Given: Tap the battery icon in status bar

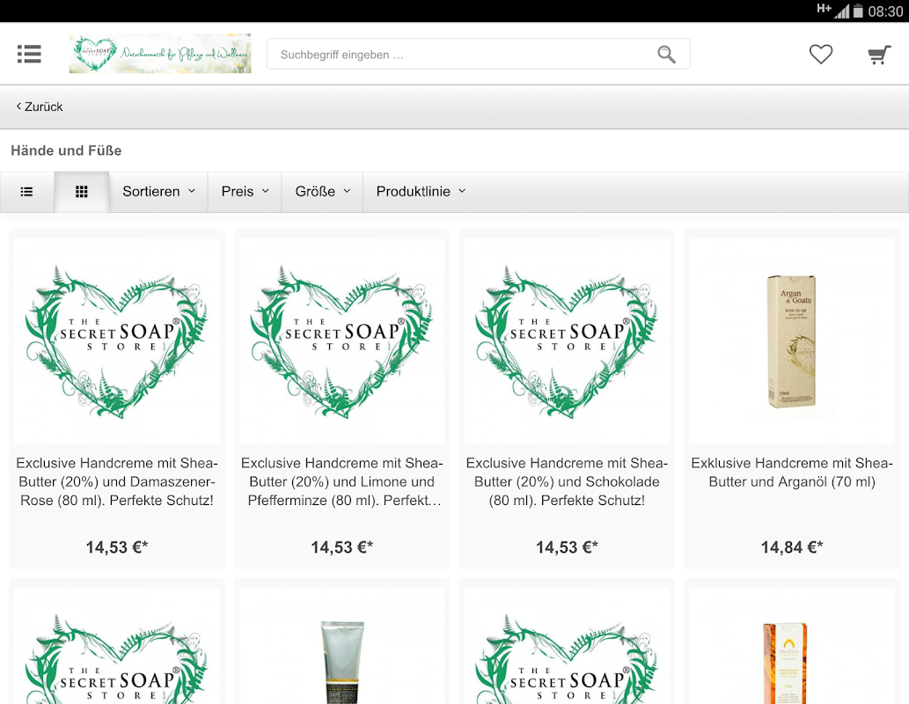Looking at the screenshot, I should pyautogui.click(x=858, y=11).
